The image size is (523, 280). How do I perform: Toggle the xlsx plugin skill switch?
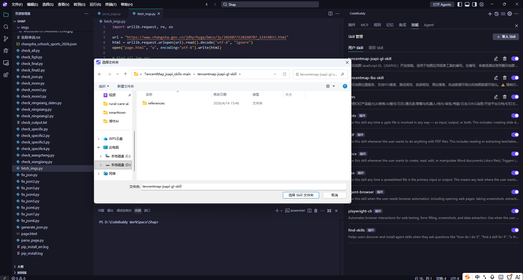click(515, 173)
